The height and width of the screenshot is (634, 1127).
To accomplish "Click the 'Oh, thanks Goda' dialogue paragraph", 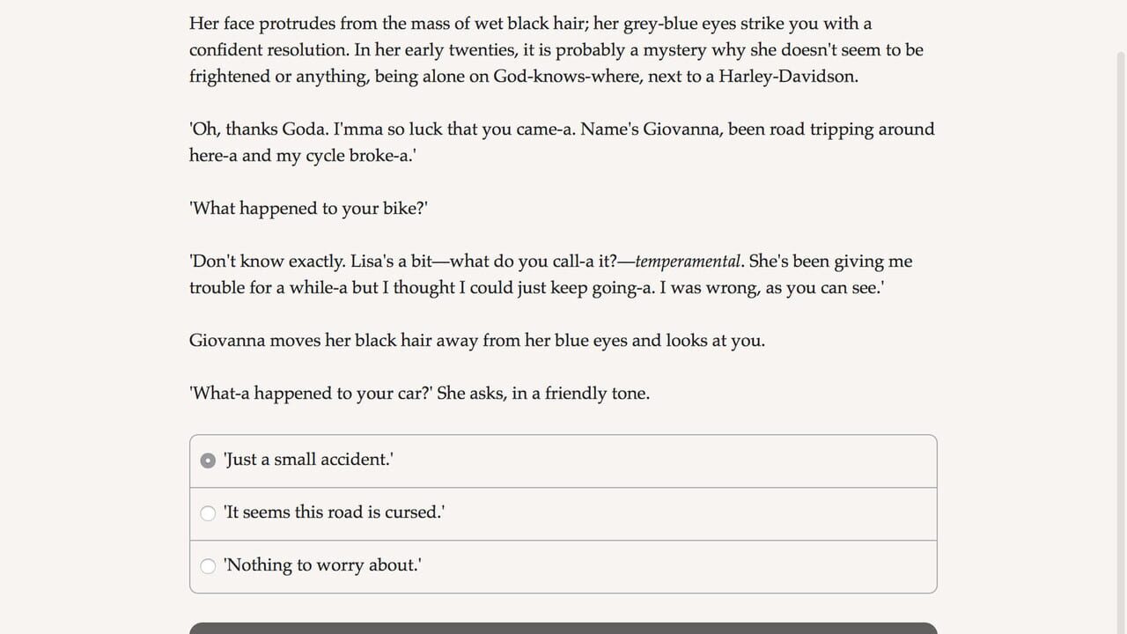I will [x=562, y=143].
